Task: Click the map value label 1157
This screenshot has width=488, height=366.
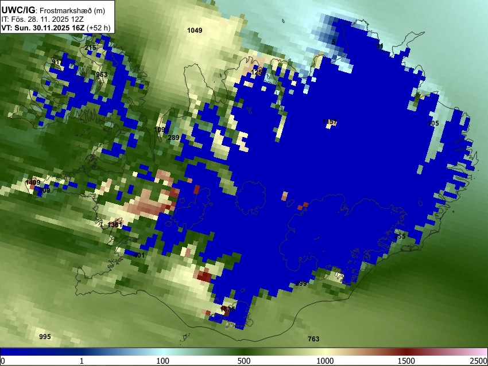Action: 330,122
